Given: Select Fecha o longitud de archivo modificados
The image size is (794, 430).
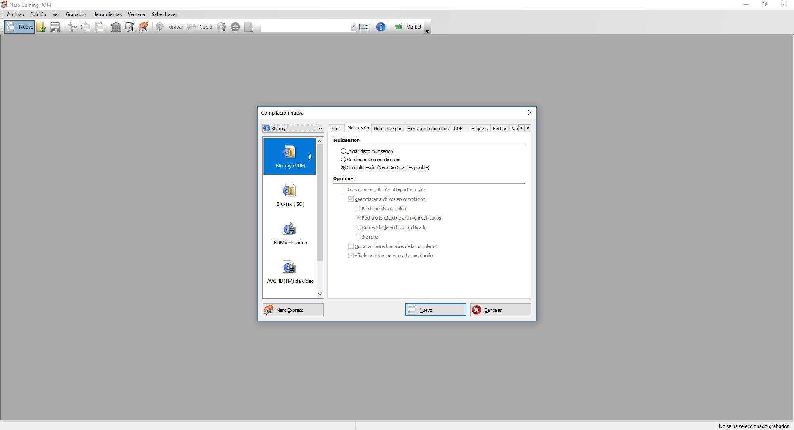Looking at the screenshot, I should tap(398, 218).
